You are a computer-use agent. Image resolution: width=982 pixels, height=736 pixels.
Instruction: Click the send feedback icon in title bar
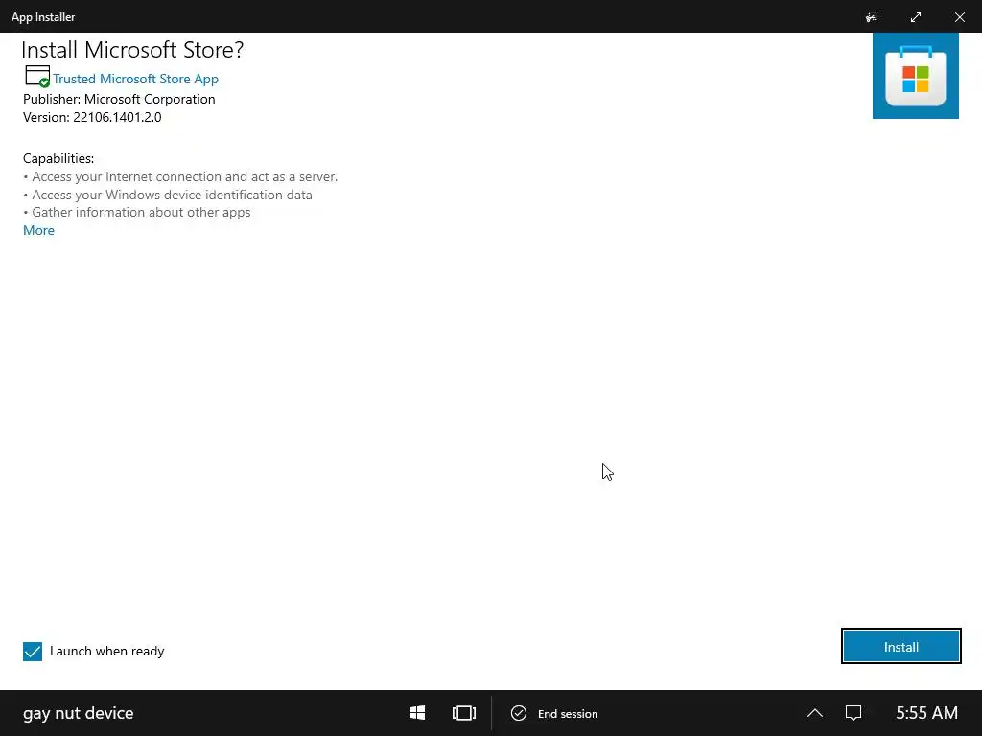tap(872, 17)
